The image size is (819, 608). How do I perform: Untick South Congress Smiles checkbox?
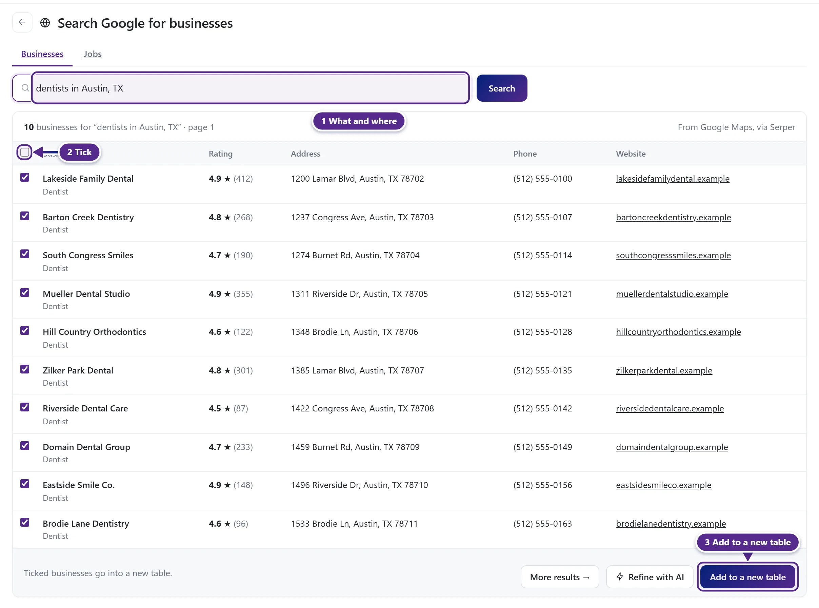[25, 254]
